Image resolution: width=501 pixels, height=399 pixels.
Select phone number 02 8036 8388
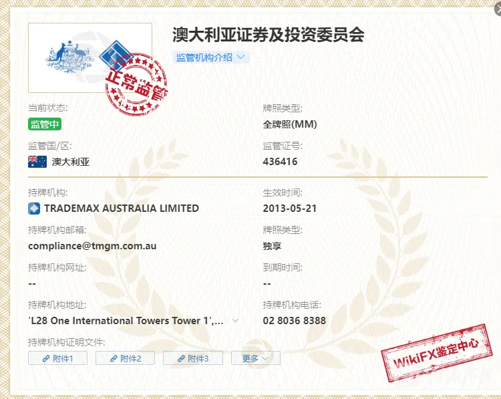295,321
